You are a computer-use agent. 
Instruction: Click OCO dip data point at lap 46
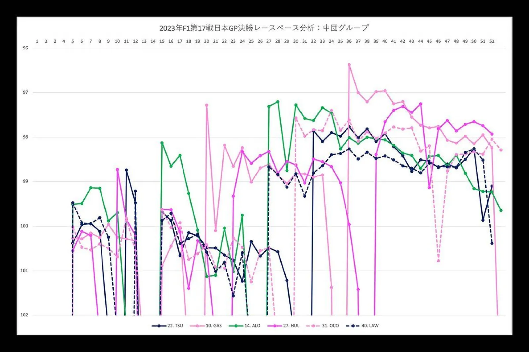[x=438, y=261]
